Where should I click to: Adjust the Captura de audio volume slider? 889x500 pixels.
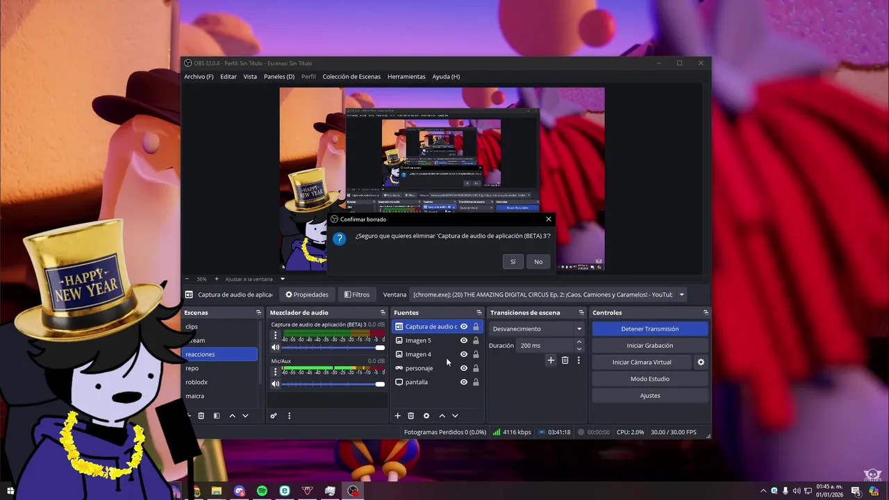(x=333, y=347)
